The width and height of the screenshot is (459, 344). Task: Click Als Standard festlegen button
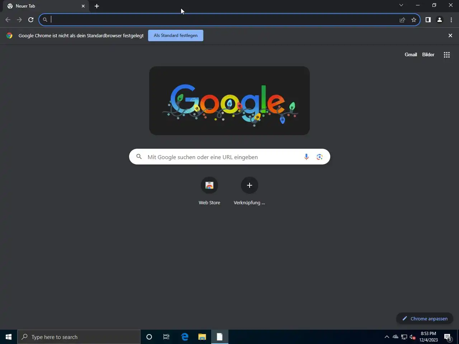(176, 35)
